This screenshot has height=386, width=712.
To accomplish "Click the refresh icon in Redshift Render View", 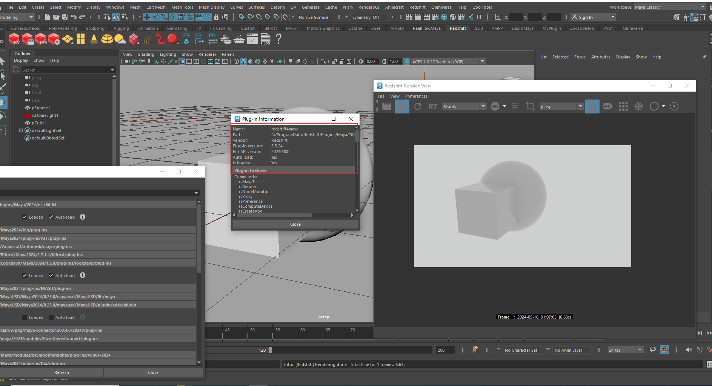I will 417,107.
